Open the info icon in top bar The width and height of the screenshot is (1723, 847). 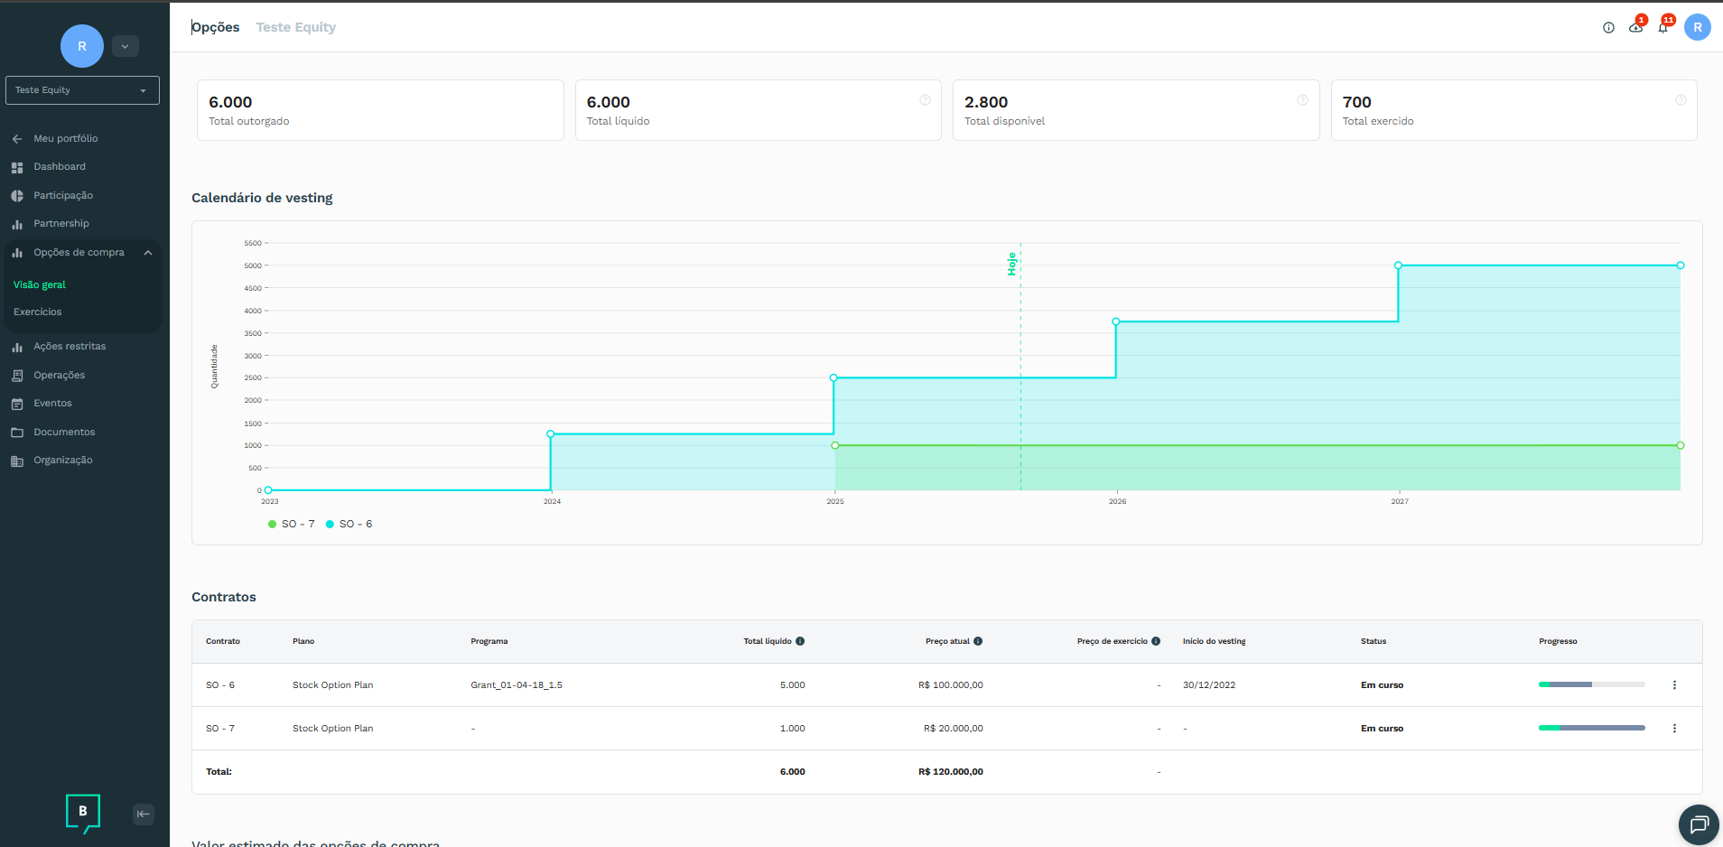[1608, 28]
